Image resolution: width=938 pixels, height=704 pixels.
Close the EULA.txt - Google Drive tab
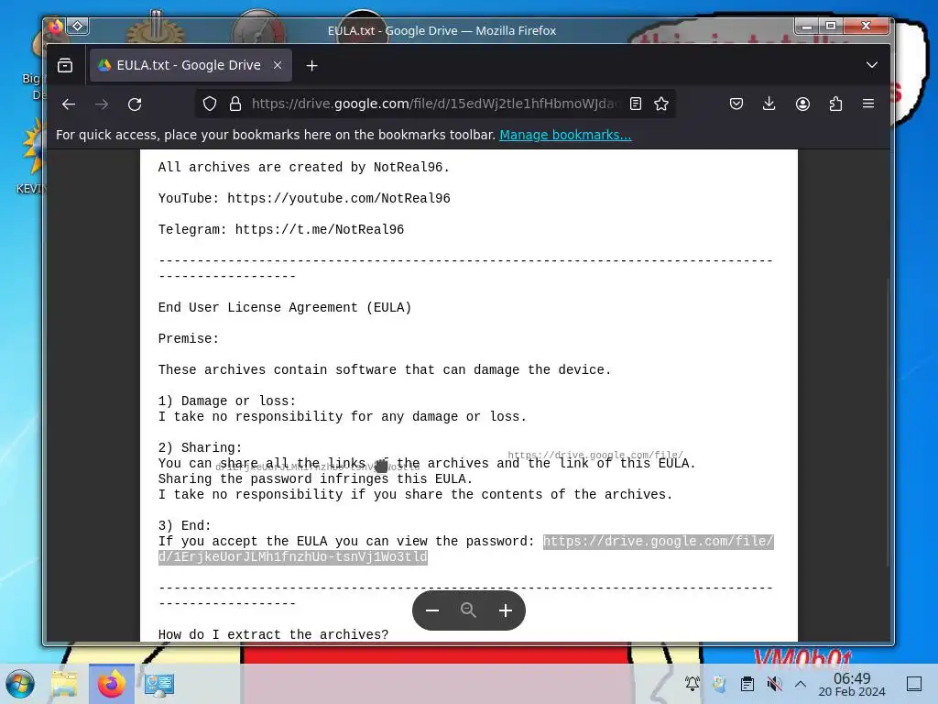[278, 65]
